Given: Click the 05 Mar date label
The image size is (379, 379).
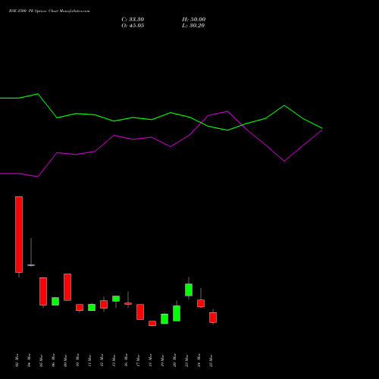Looking at the screenshot, I should (41, 360).
